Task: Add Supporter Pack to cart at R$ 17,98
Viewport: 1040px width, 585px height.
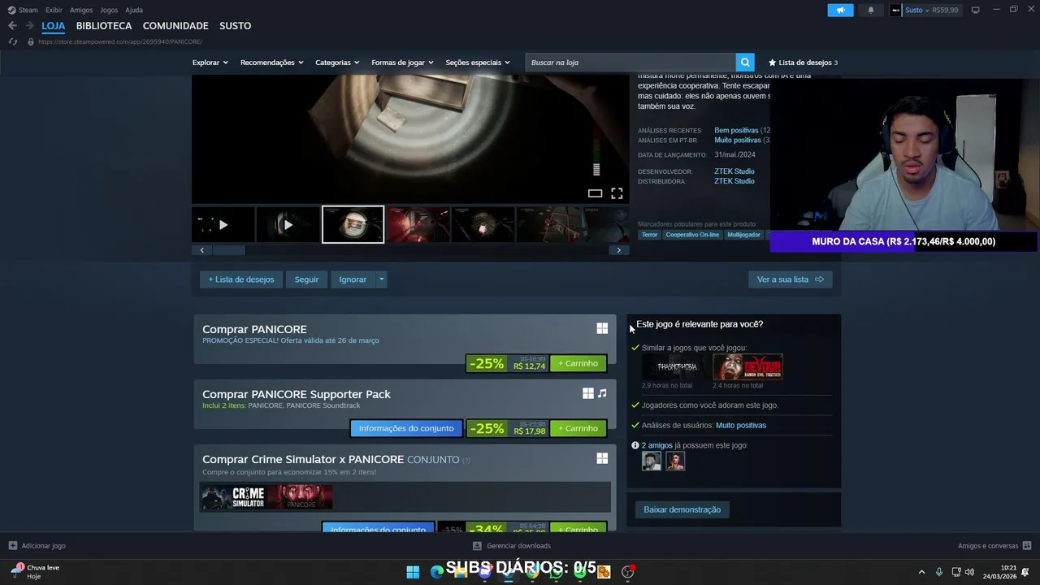Action: pyautogui.click(x=578, y=428)
